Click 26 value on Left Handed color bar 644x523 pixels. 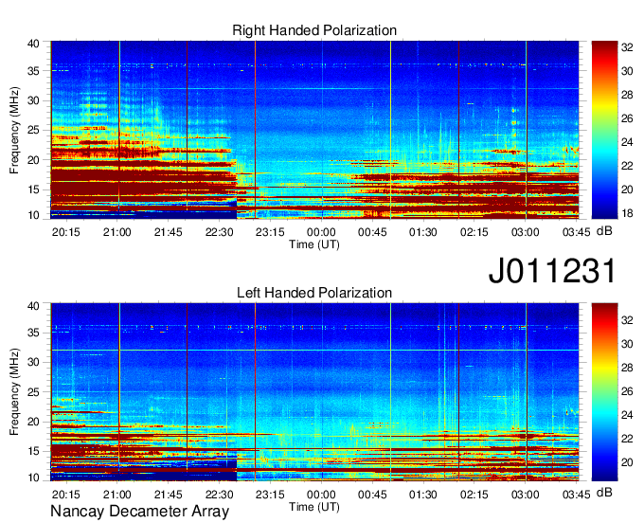click(627, 391)
